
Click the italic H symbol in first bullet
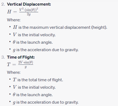[x=15, y=27]
